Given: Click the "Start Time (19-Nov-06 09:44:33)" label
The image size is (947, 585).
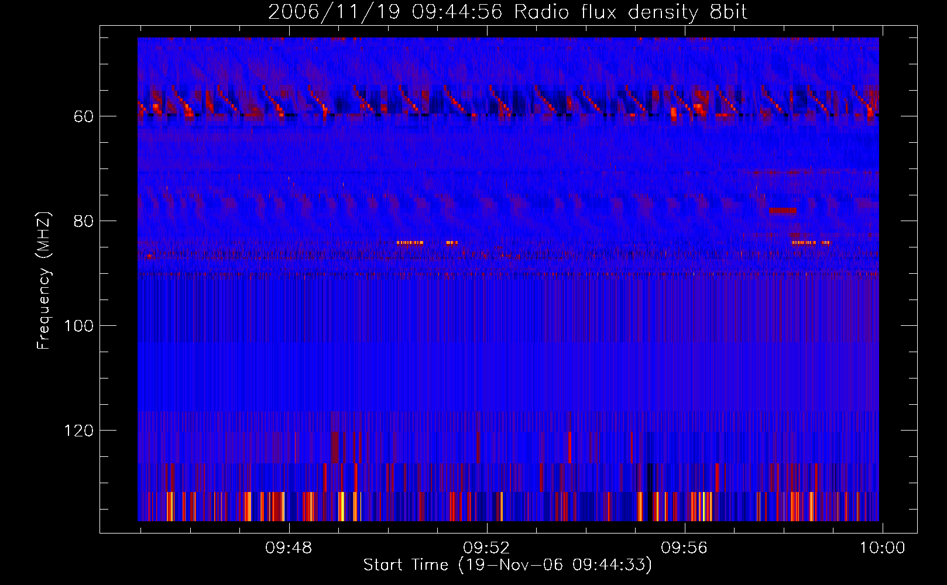Looking at the screenshot, I should coord(507,565).
